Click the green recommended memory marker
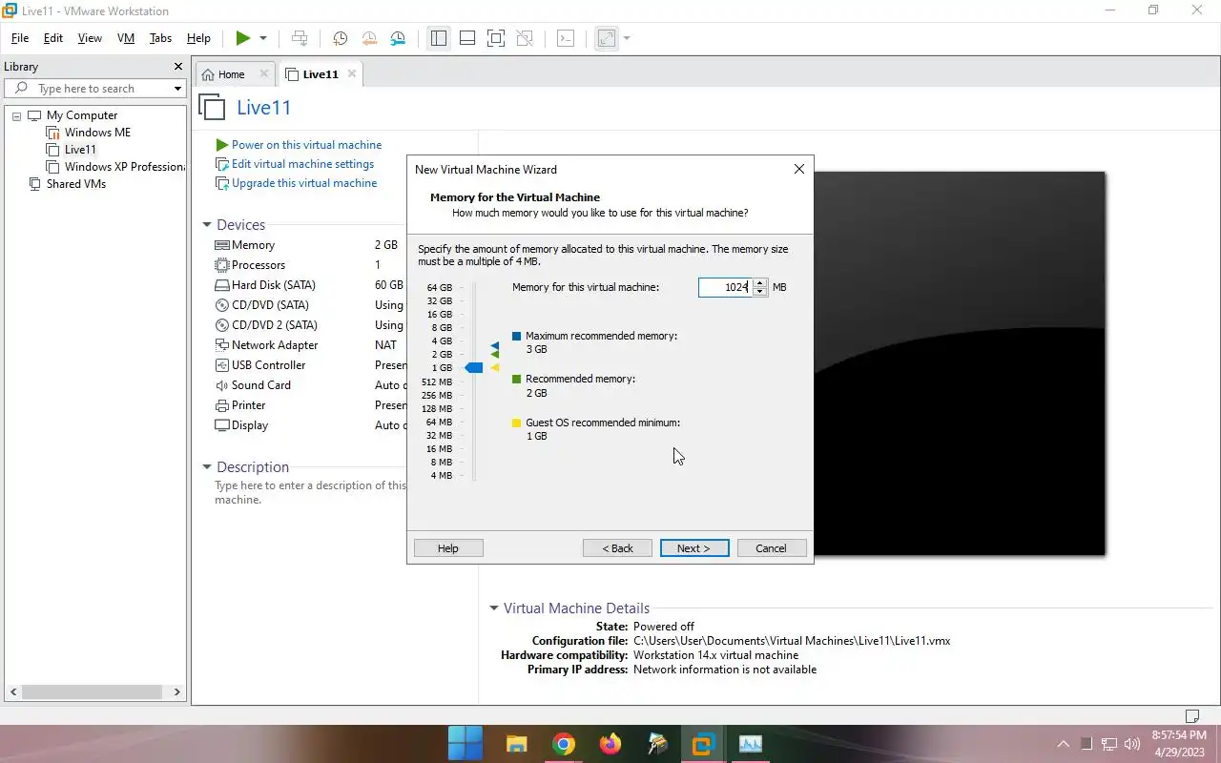Screen dimensions: 1221x763 coord(495,355)
